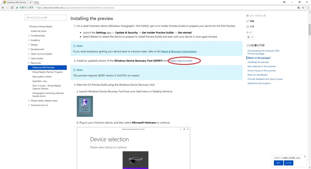Jump to Known issues in this preview

pyautogui.click(x=261, y=71)
